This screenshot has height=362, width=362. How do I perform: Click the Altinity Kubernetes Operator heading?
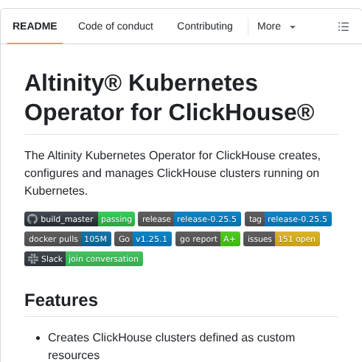(170, 97)
